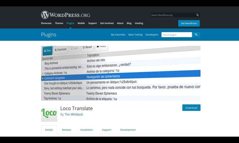Click the Loco plugin logo image
Viewport: 239px width, 143px height.
point(49,113)
